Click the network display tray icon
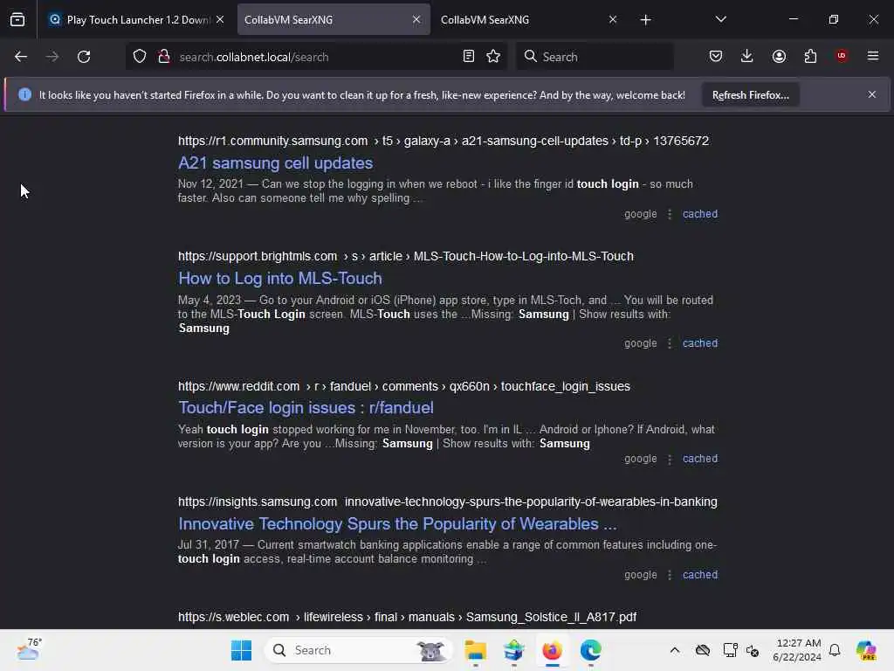 coord(730,650)
